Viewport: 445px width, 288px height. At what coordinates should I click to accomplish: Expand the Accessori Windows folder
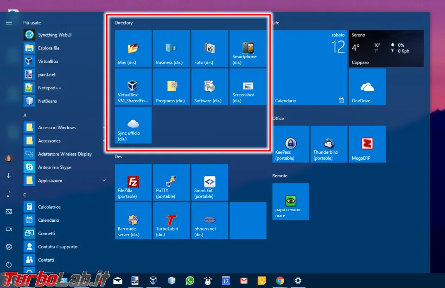65,127
